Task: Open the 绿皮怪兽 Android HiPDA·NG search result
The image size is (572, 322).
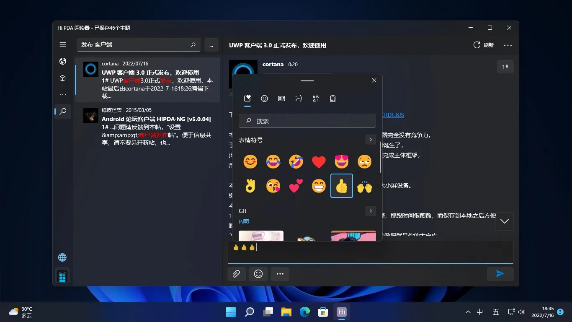Action: click(x=147, y=127)
